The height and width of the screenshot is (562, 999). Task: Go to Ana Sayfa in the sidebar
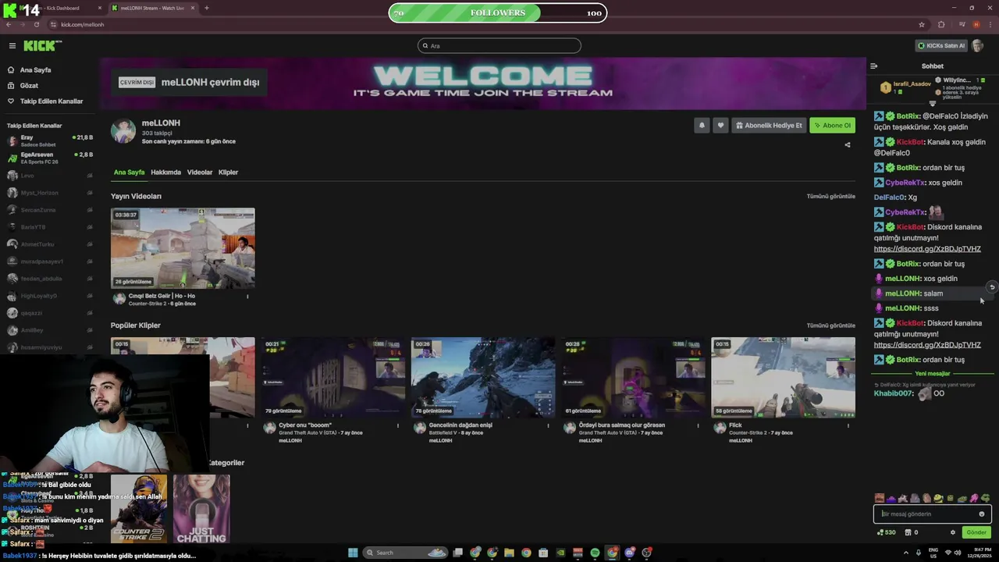[x=30, y=69]
